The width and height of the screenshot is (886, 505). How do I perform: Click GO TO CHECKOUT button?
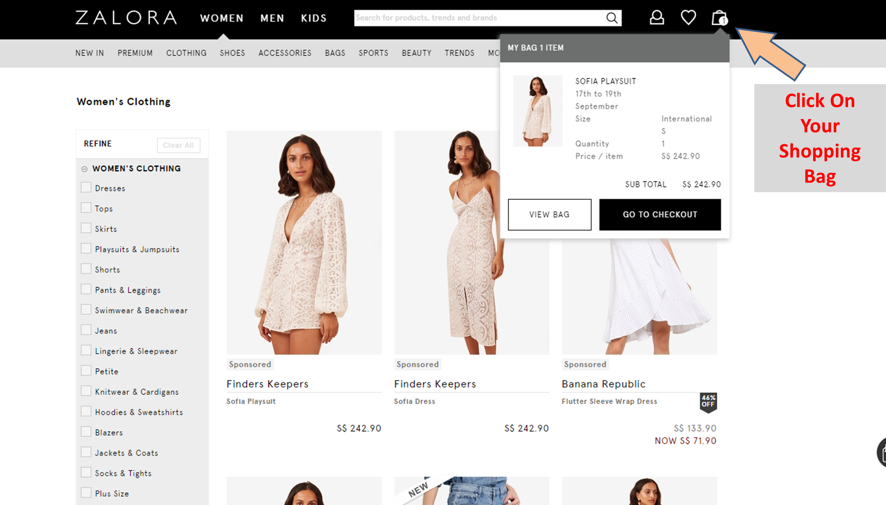pos(660,214)
